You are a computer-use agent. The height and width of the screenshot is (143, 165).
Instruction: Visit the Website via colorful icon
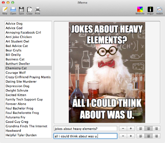click(x=140, y=11)
